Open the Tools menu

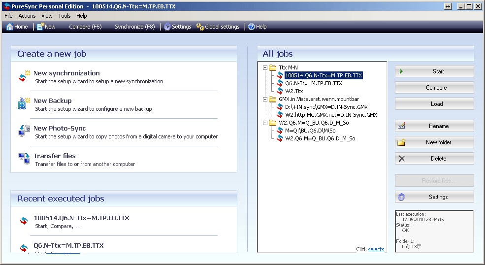[65, 16]
